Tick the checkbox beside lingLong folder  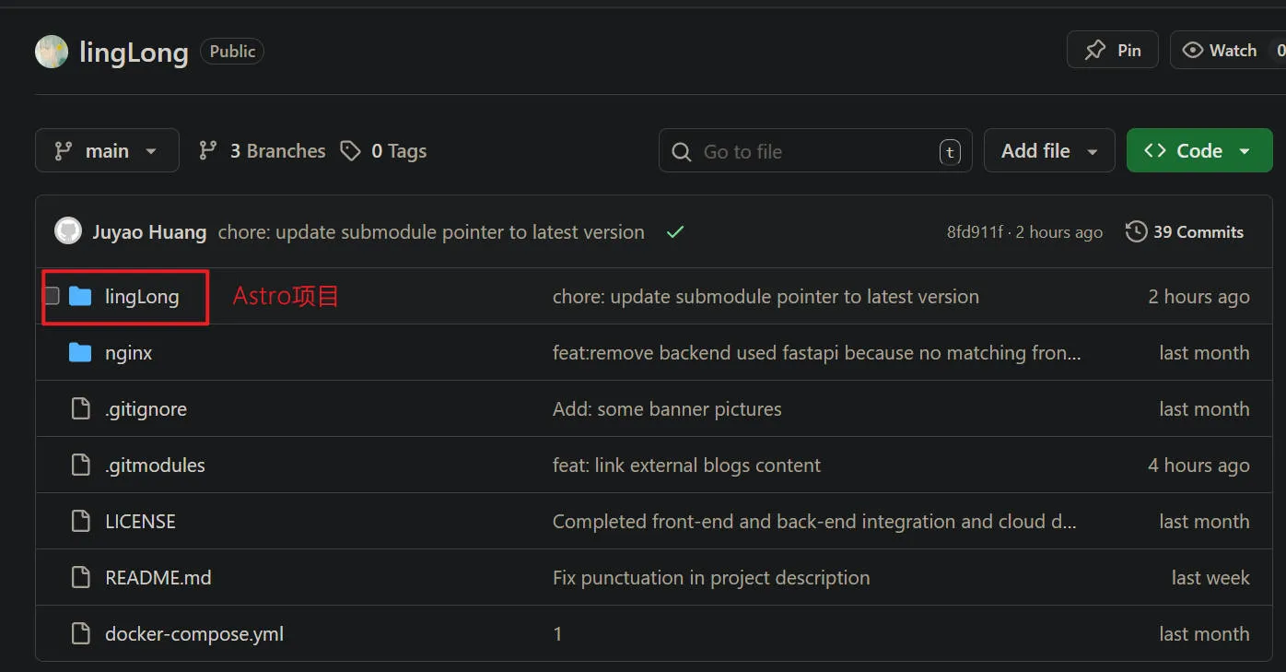tap(53, 297)
